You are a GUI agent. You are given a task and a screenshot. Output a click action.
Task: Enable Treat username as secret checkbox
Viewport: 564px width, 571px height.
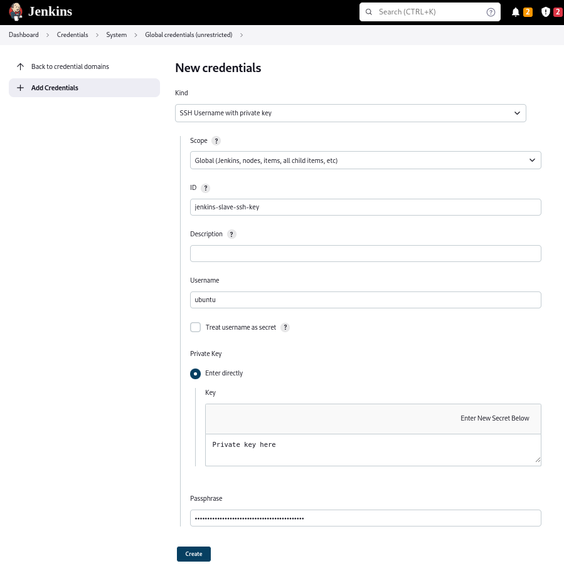coord(196,327)
